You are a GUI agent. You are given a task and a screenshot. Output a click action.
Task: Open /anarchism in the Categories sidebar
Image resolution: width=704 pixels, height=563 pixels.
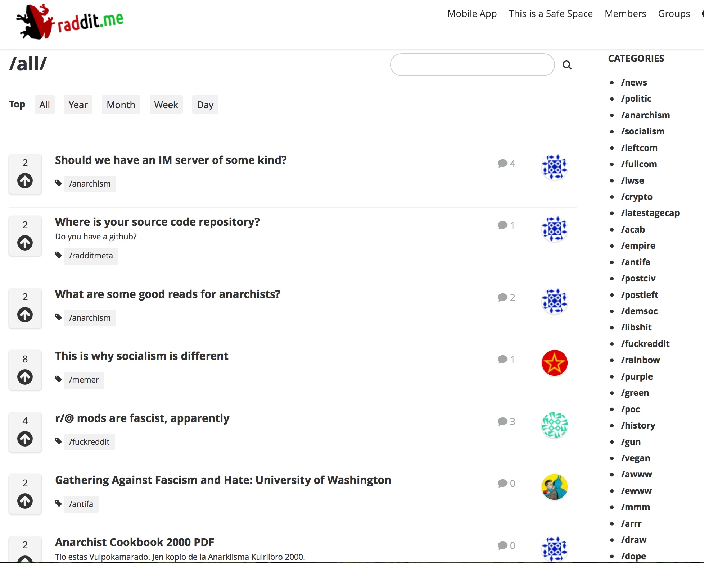point(646,115)
